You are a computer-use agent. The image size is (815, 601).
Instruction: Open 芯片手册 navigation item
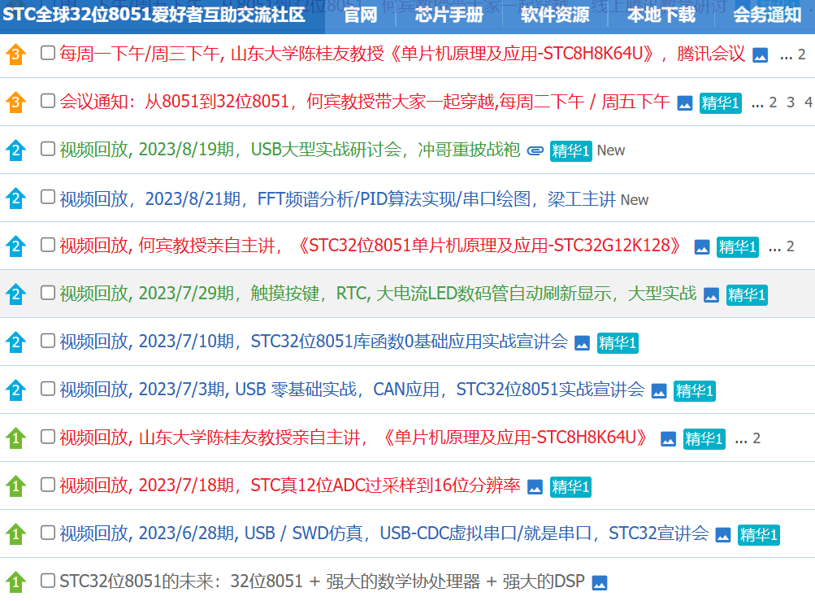pyautogui.click(x=449, y=15)
